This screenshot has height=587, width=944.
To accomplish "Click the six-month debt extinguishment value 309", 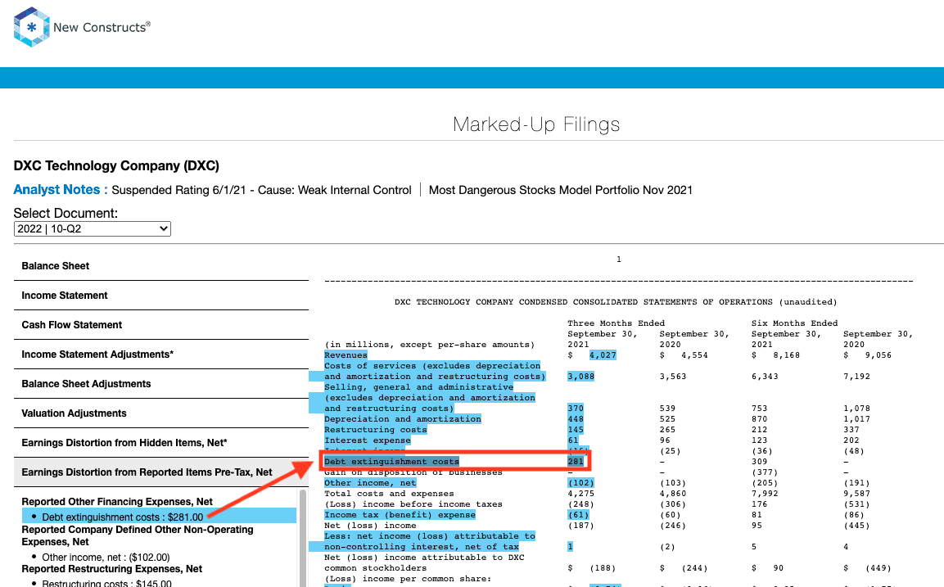I will [x=759, y=462].
